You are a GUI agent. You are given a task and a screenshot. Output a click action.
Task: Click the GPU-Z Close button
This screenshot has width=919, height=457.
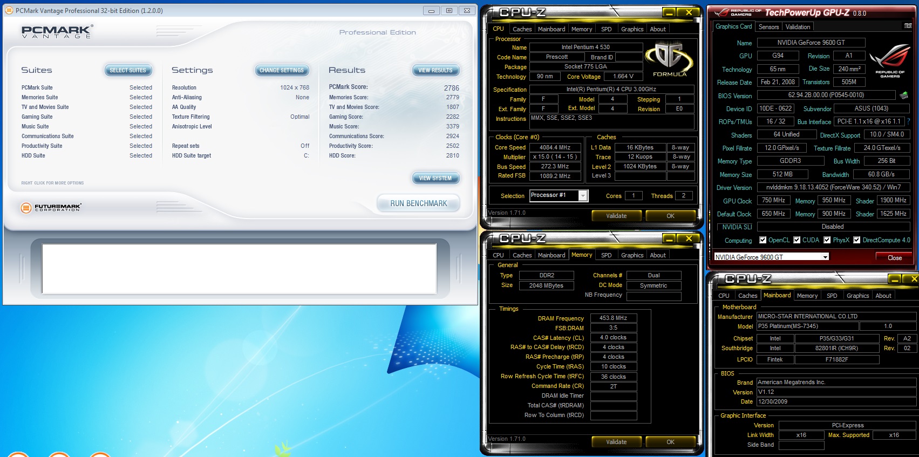895,257
